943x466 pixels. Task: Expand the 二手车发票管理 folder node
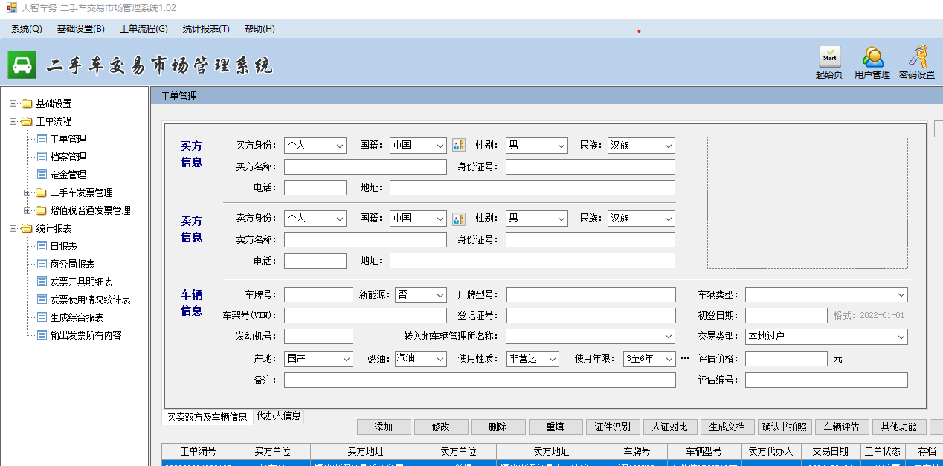pyautogui.click(x=28, y=192)
